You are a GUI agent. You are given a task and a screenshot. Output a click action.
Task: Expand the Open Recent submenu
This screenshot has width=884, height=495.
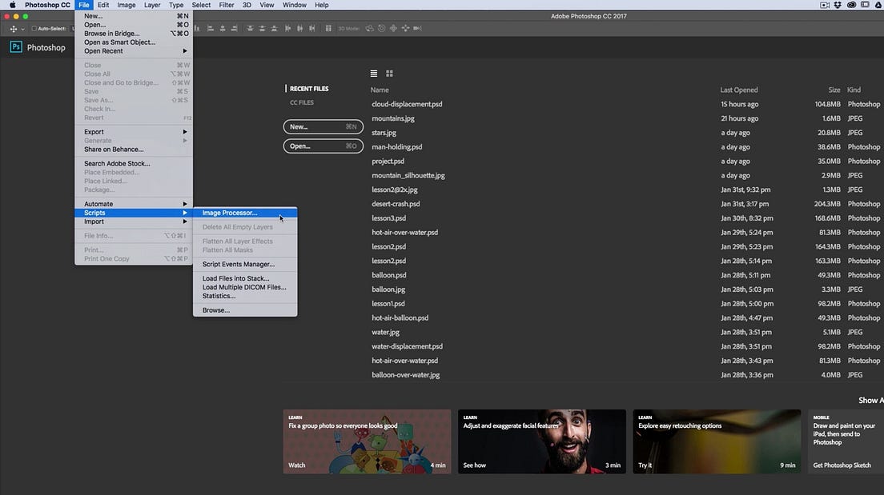[x=105, y=50]
